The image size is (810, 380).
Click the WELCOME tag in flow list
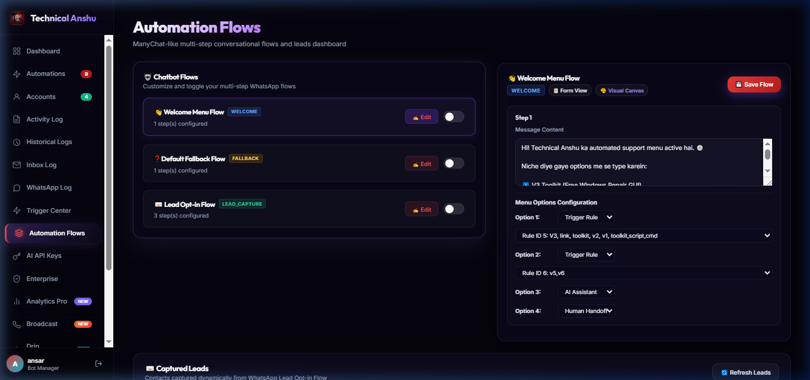[x=244, y=111]
